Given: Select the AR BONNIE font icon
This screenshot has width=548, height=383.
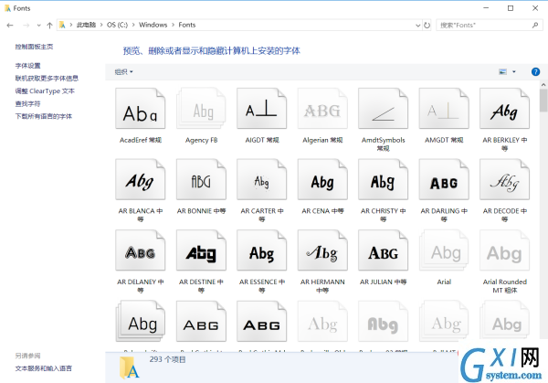Looking at the screenshot, I should click(x=201, y=180).
